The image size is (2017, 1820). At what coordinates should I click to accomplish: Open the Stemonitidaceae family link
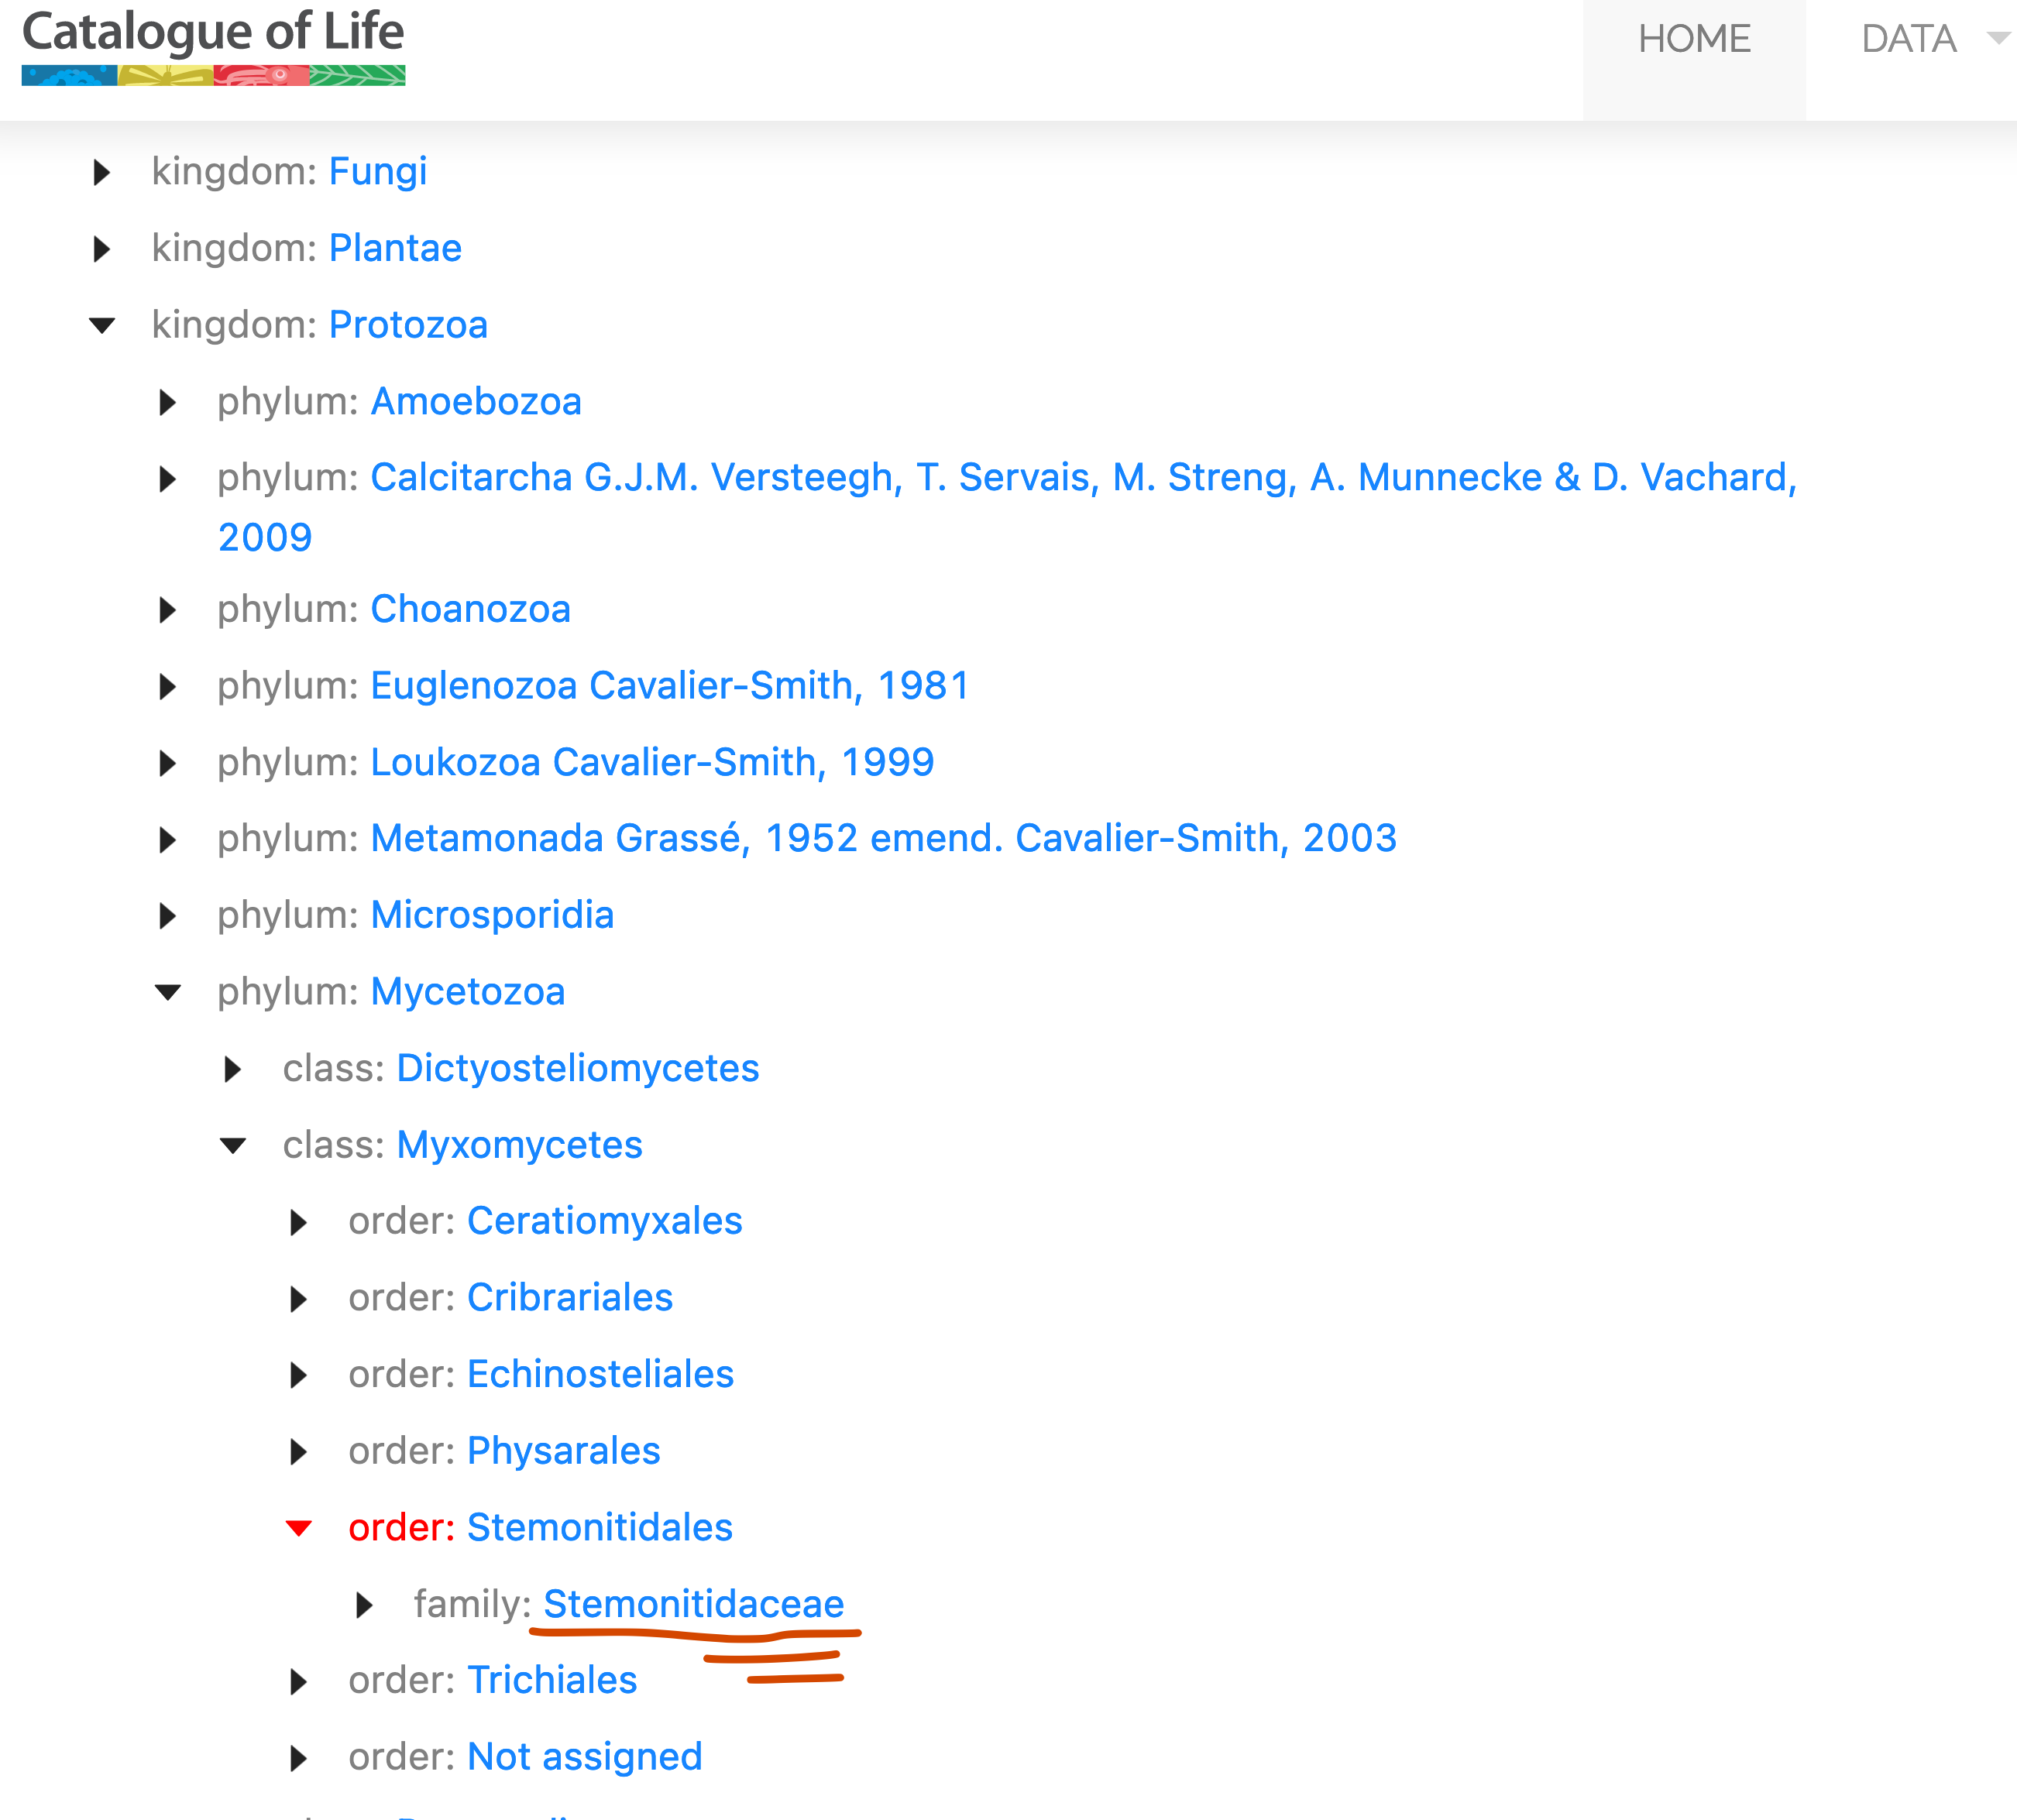pyautogui.click(x=693, y=1604)
